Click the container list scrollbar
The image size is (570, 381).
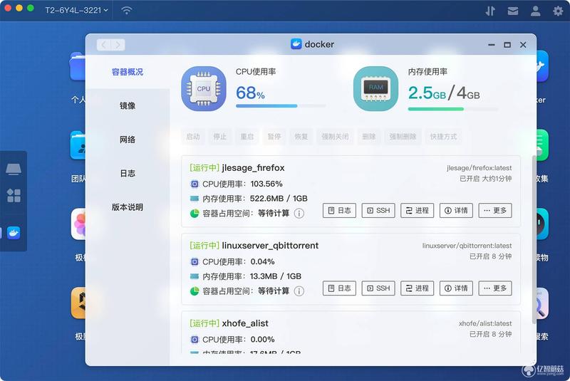534,239
